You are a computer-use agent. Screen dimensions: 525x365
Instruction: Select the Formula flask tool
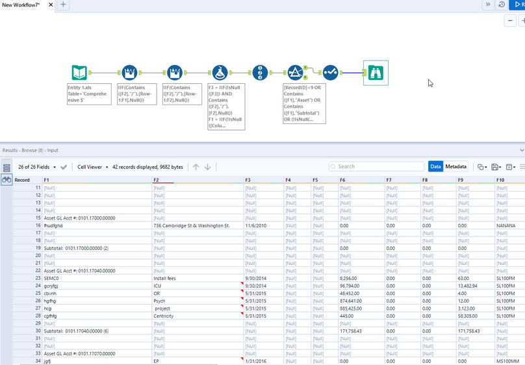[x=220, y=73]
